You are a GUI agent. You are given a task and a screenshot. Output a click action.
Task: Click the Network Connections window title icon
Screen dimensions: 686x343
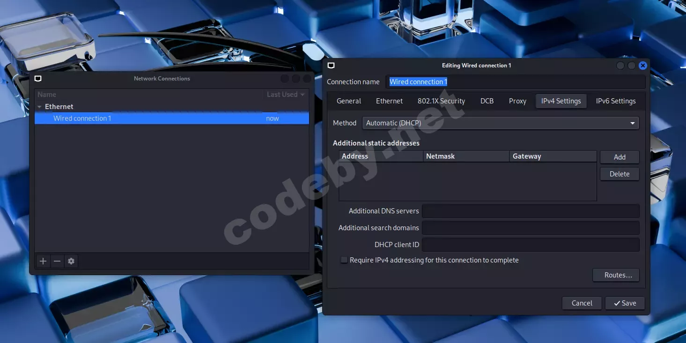click(x=38, y=79)
